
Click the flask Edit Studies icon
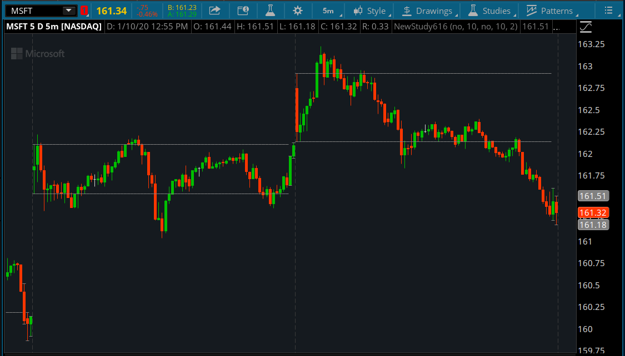click(x=270, y=11)
